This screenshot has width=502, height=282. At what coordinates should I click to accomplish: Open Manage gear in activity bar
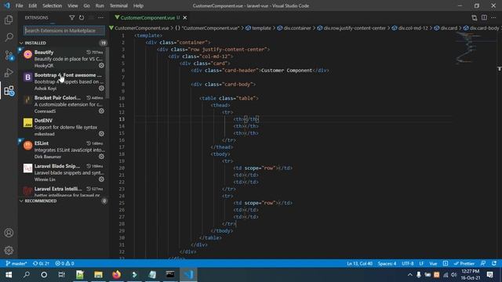tap(9, 250)
